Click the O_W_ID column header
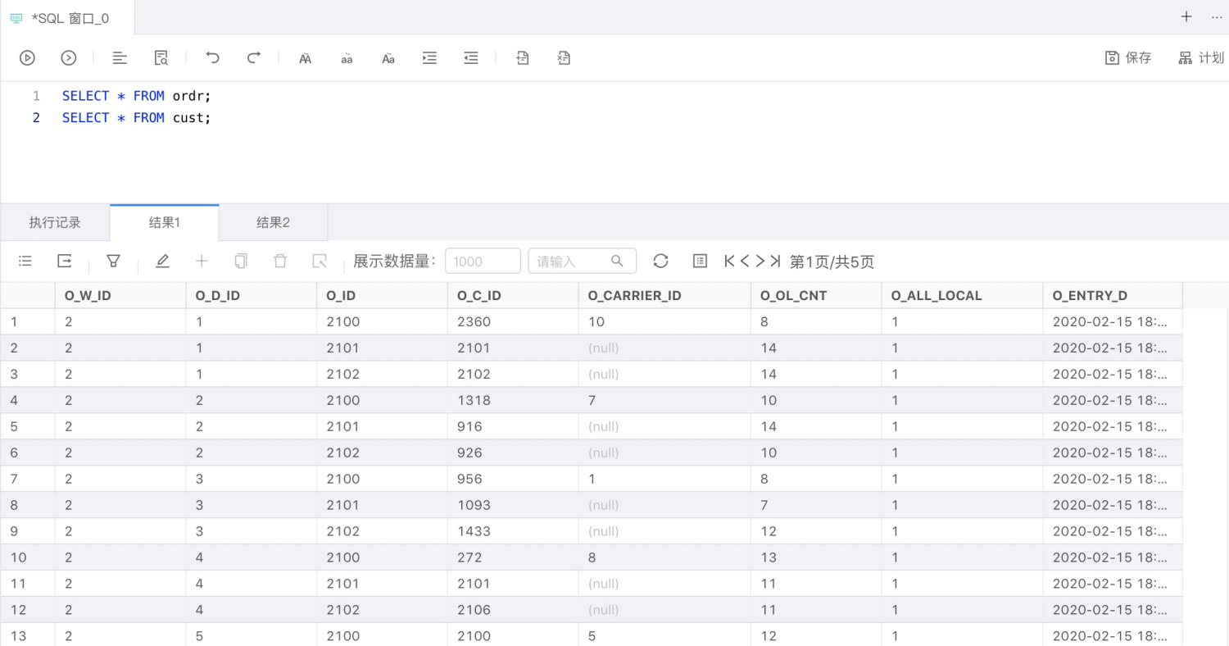Image resolution: width=1229 pixels, height=646 pixels. pos(120,295)
